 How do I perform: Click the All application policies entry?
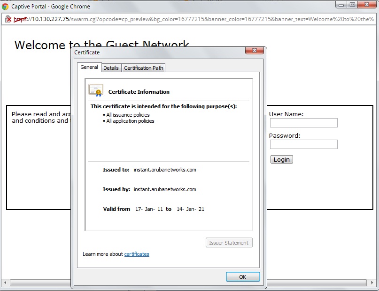[x=130, y=121]
